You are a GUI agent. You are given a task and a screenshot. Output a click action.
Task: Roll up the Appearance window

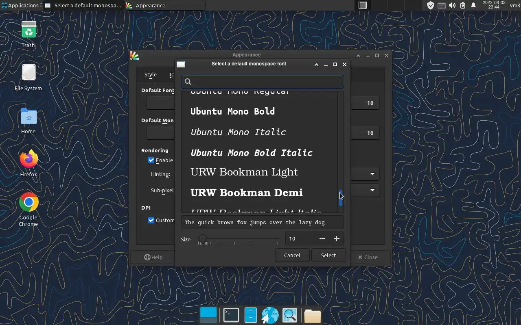pyautogui.click(x=358, y=55)
